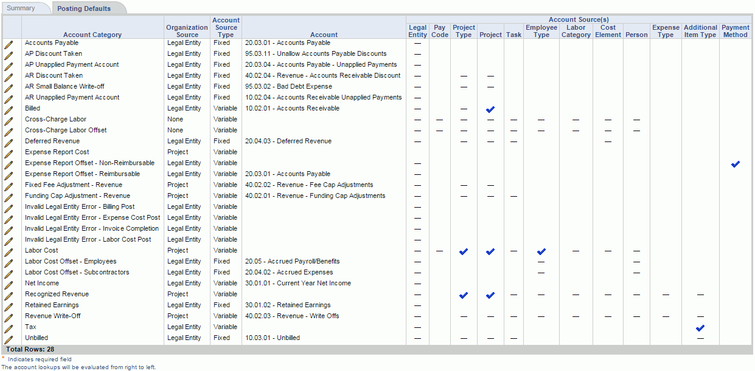Click the pencil icon beside Billed
The width and height of the screenshot is (755, 371).
pos(9,110)
